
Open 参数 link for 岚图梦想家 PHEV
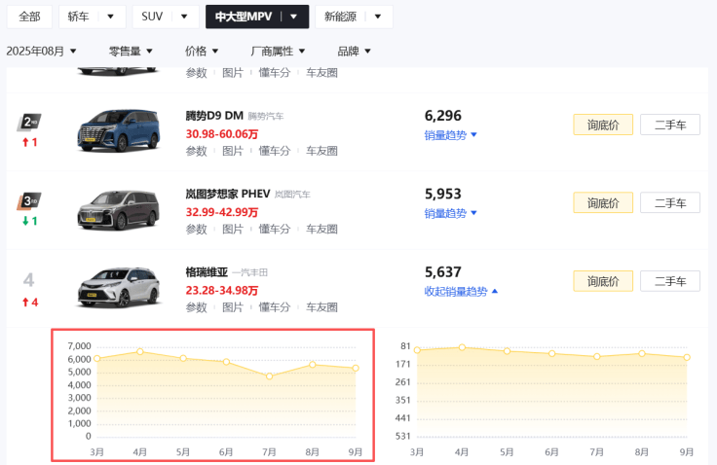coord(196,230)
